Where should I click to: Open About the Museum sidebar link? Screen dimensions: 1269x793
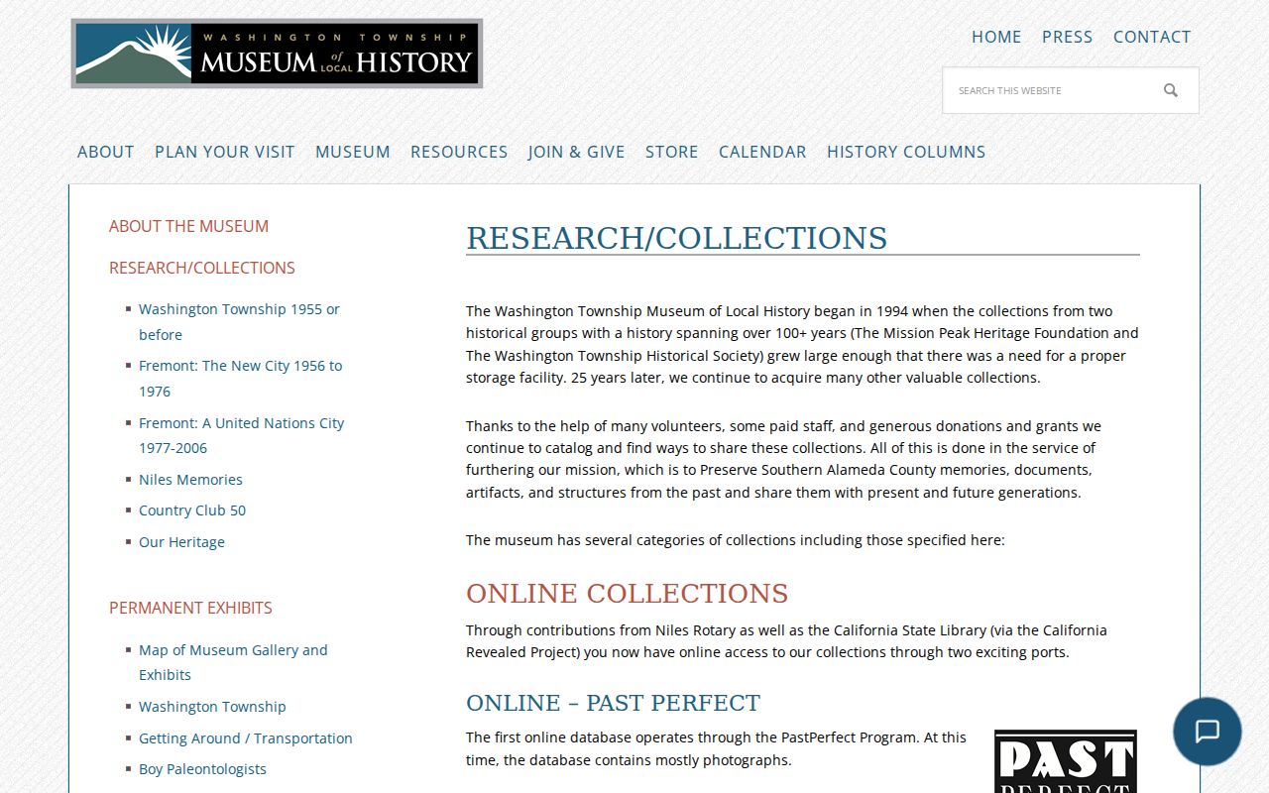(188, 226)
